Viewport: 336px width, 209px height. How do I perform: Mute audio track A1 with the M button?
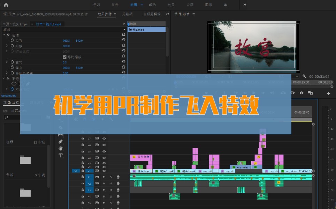point(104,177)
